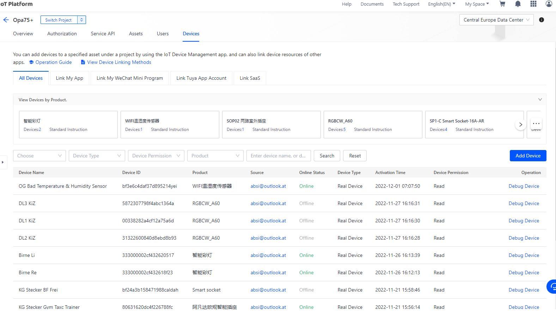The image size is (556, 312).
Task: Go back using the left arrow
Action: click(6, 20)
